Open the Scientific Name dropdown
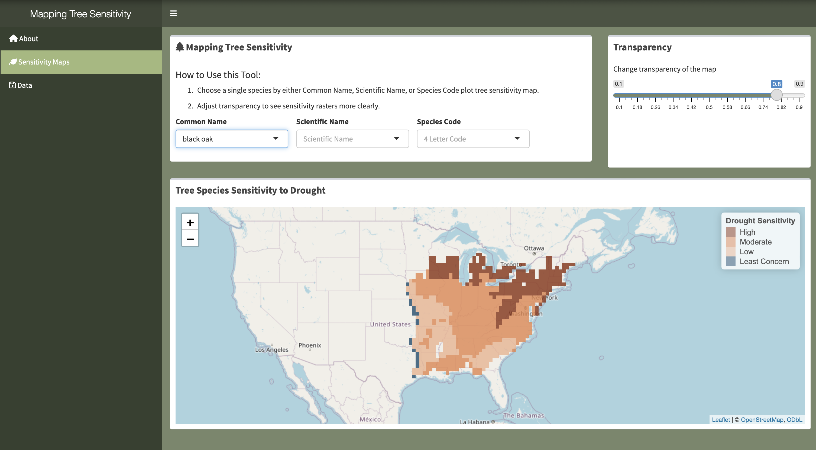816x450 pixels. click(x=352, y=139)
